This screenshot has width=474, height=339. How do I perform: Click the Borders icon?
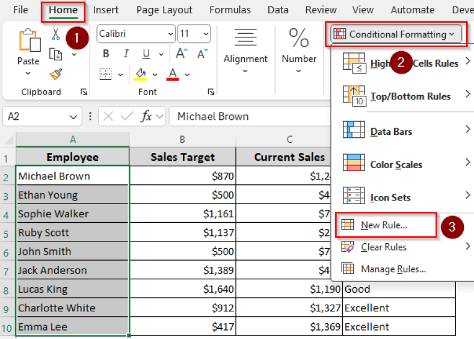coord(106,74)
